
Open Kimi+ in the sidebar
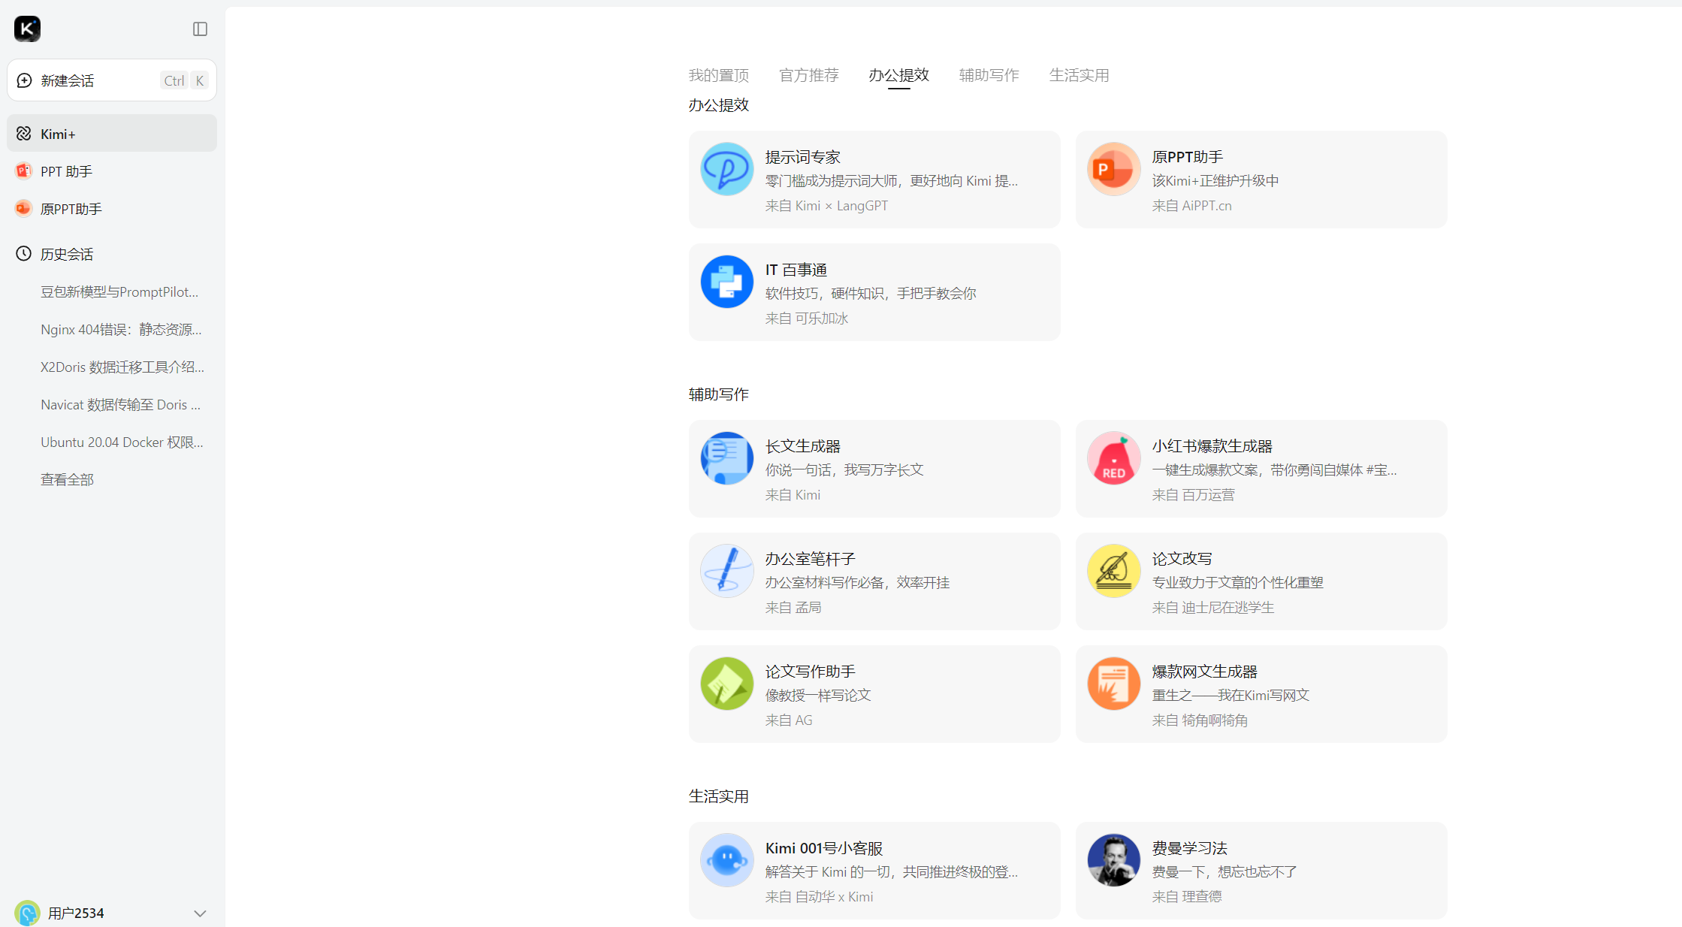tap(112, 134)
